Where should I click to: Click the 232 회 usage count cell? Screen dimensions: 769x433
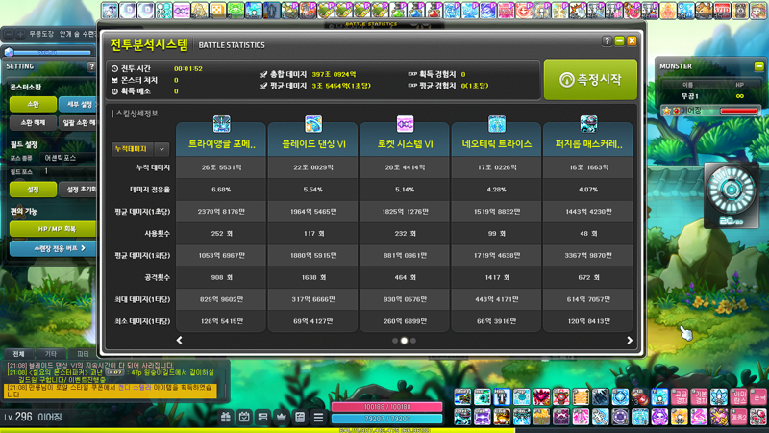[405, 233]
